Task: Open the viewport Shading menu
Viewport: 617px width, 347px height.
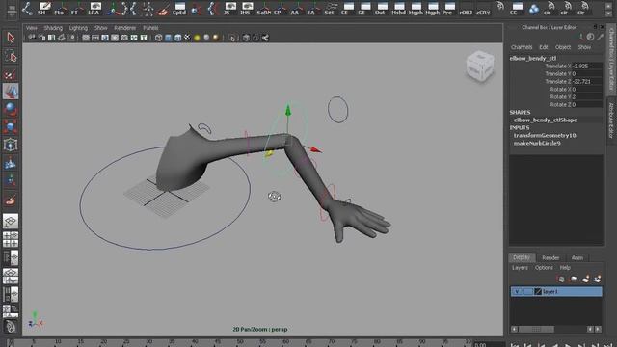Action: pos(53,28)
